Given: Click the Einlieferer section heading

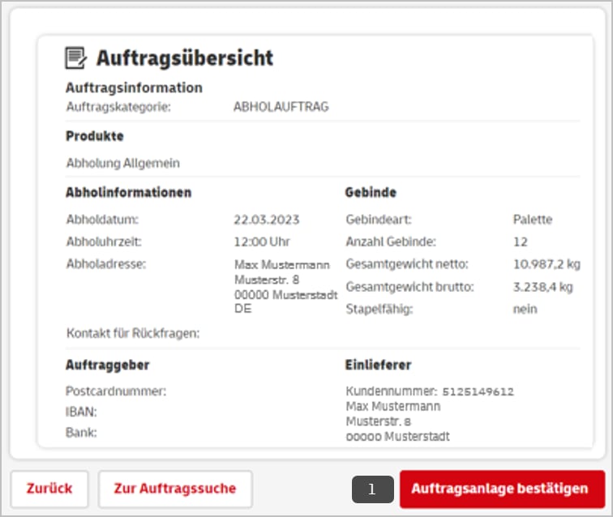Looking at the screenshot, I should [x=378, y=365].
